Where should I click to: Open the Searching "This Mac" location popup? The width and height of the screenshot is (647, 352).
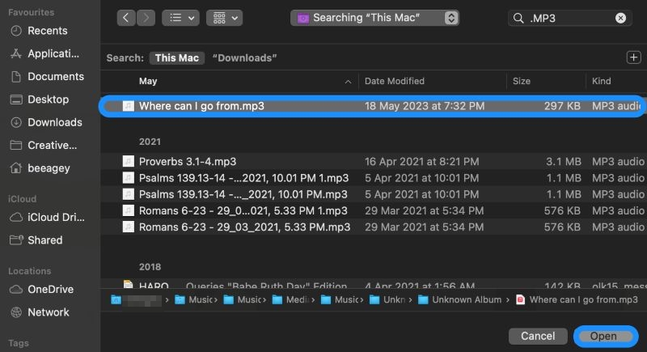[374, 18]
